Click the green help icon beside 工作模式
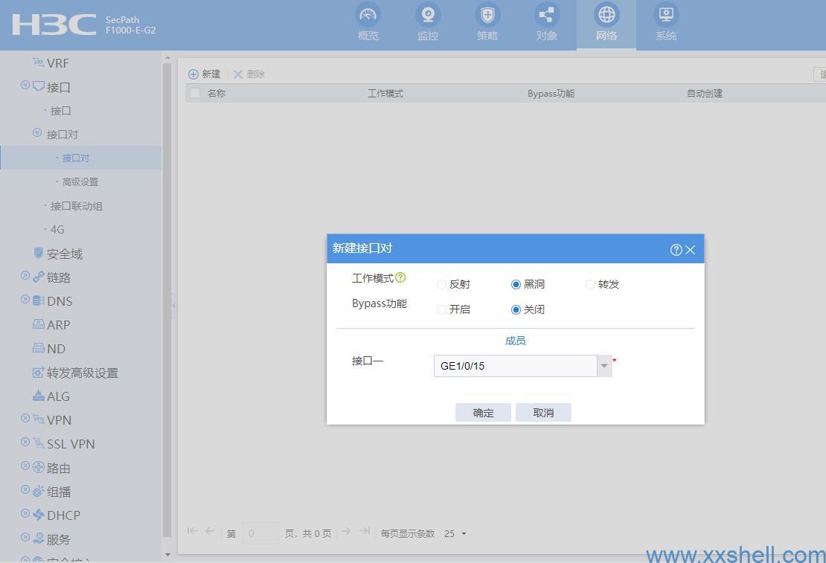Image resolution: width=826 pixels, height=563 pixels. (400, 277)
